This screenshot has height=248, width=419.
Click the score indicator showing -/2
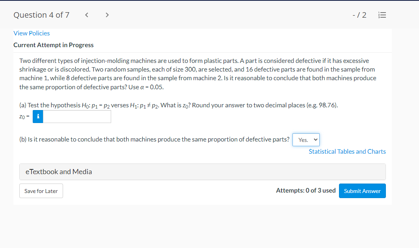pyautogui.click(x=359, y=15)
